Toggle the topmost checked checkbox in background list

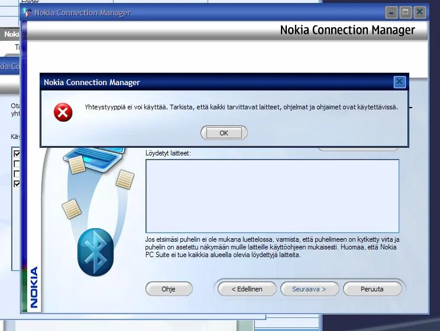point(17,154)
